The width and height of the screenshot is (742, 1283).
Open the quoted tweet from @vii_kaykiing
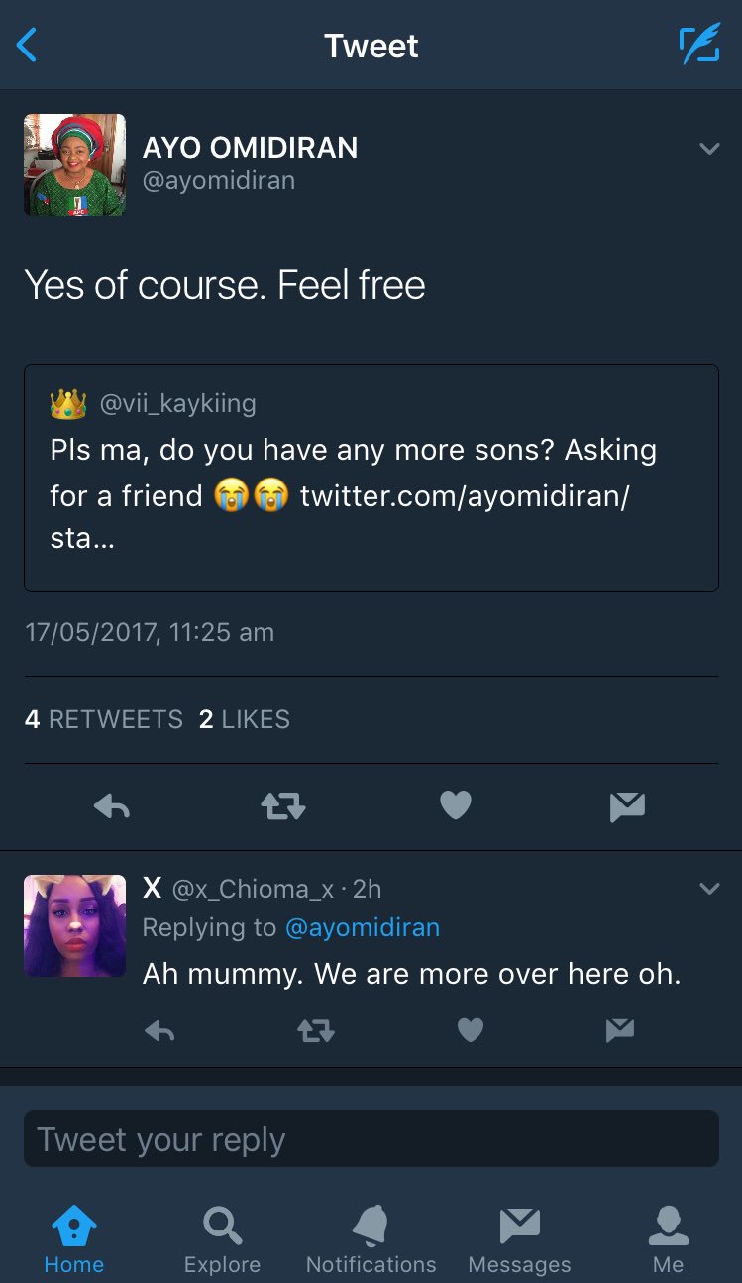pyautogui.click(x=371, y=478)
